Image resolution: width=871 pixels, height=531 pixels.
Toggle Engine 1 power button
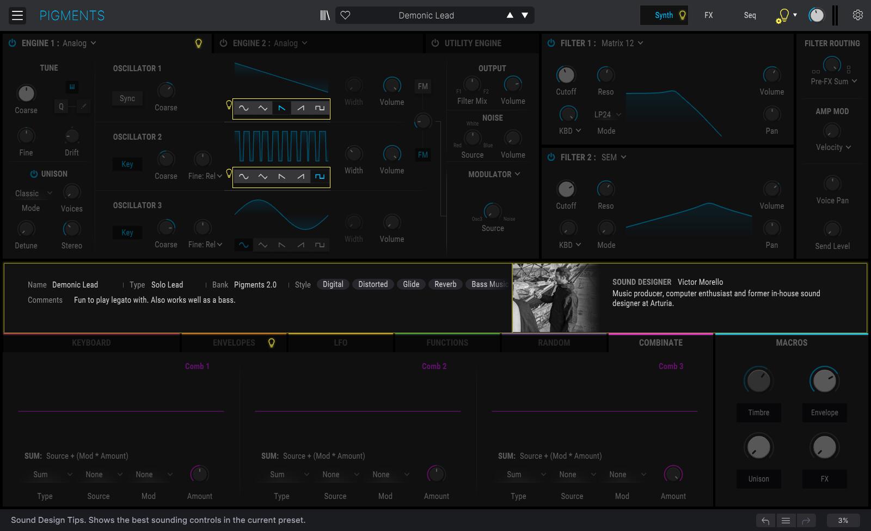[x=12, y=43]
